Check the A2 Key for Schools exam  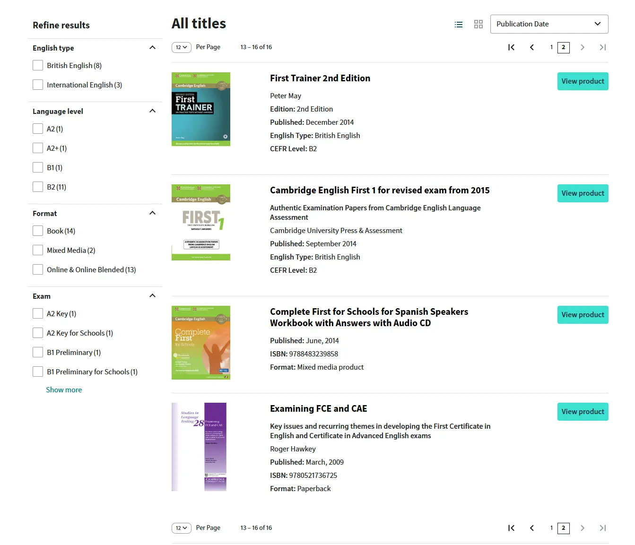pyautogui.click(x=38, y=333)
